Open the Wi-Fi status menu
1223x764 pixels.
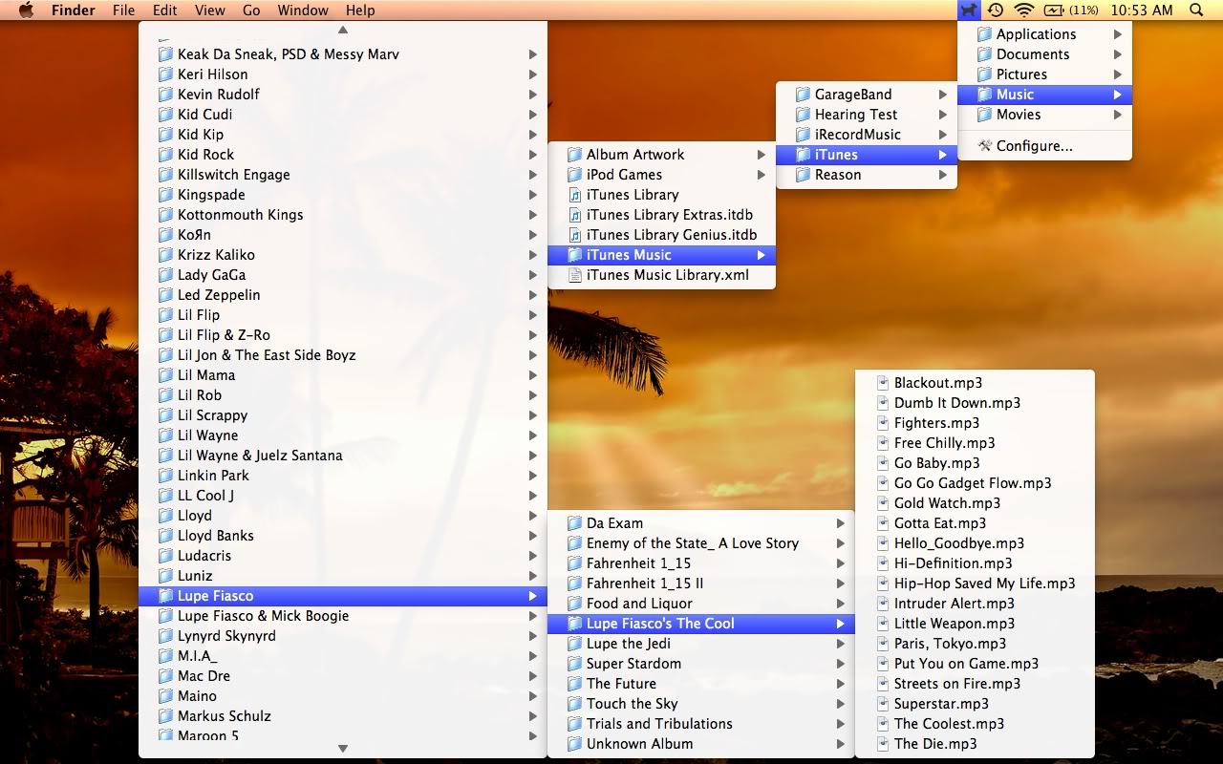pos(1024,11)
